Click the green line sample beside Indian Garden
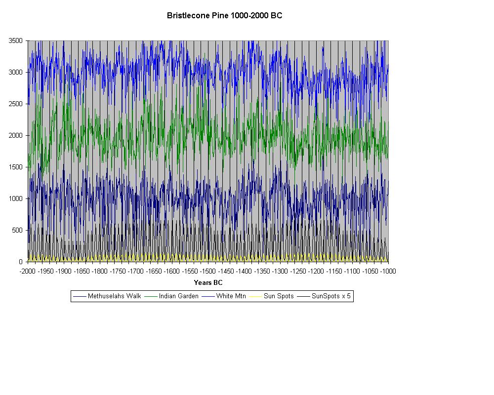This screenshot has height=395, width=494. (151, 296)
